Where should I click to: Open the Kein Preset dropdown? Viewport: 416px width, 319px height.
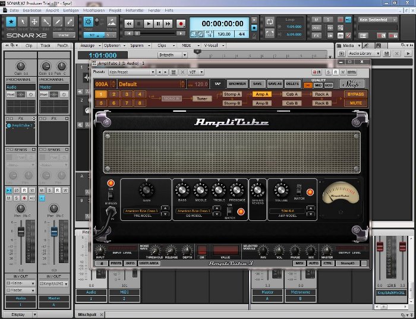[132, 72]
